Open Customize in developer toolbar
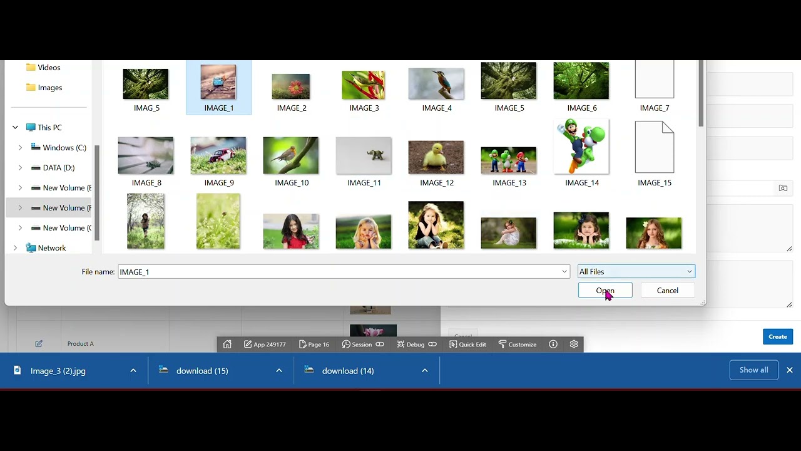Screen dimensions: 801x451 518,345
